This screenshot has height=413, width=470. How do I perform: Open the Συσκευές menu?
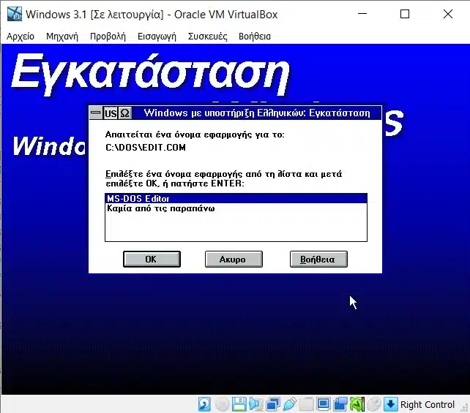click(207, 37)
